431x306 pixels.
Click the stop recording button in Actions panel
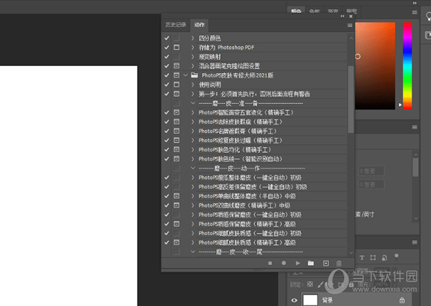point(269,263)
